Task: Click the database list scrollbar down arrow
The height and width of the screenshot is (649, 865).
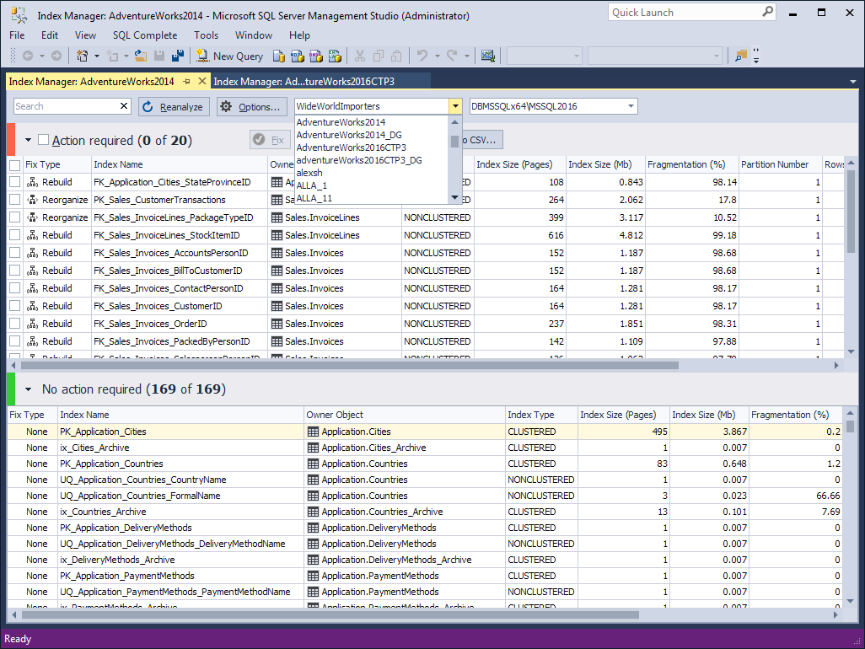Action: coord(454,197)
